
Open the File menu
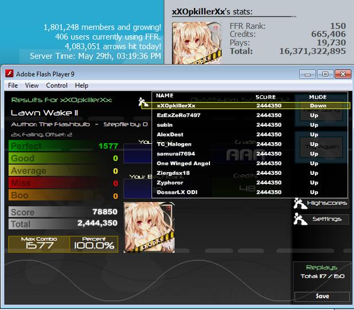(x=13, y=85)
